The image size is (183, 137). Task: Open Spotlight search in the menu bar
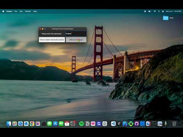(159, 11)
